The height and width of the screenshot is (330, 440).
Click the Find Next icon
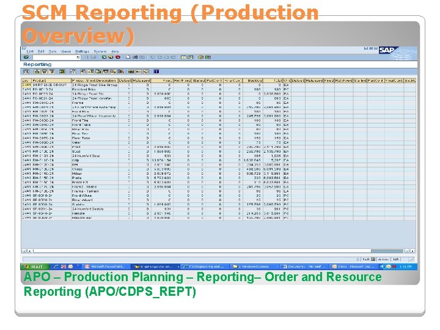[142, 57]
